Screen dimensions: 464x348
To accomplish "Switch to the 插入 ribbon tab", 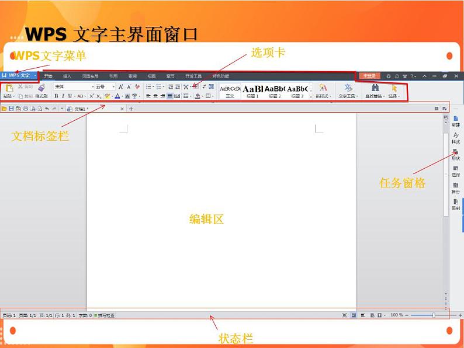I will click(x=67, y=76).
